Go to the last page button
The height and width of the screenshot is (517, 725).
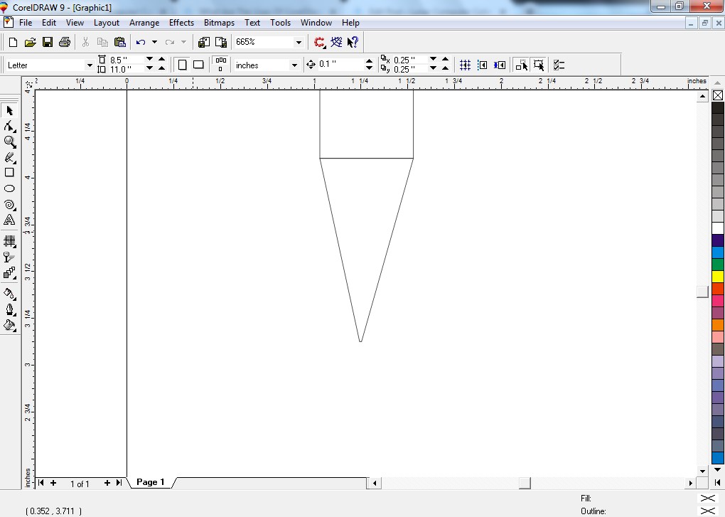[119, 483]
